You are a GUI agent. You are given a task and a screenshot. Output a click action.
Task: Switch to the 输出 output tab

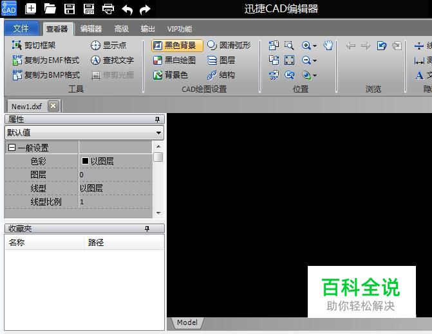[147, 29]
